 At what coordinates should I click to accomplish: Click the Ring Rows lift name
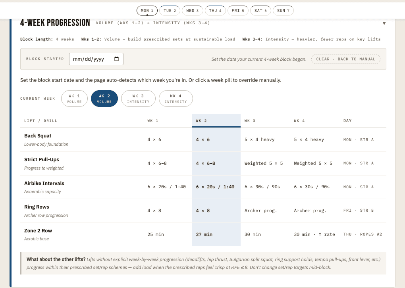pos(37,207)
